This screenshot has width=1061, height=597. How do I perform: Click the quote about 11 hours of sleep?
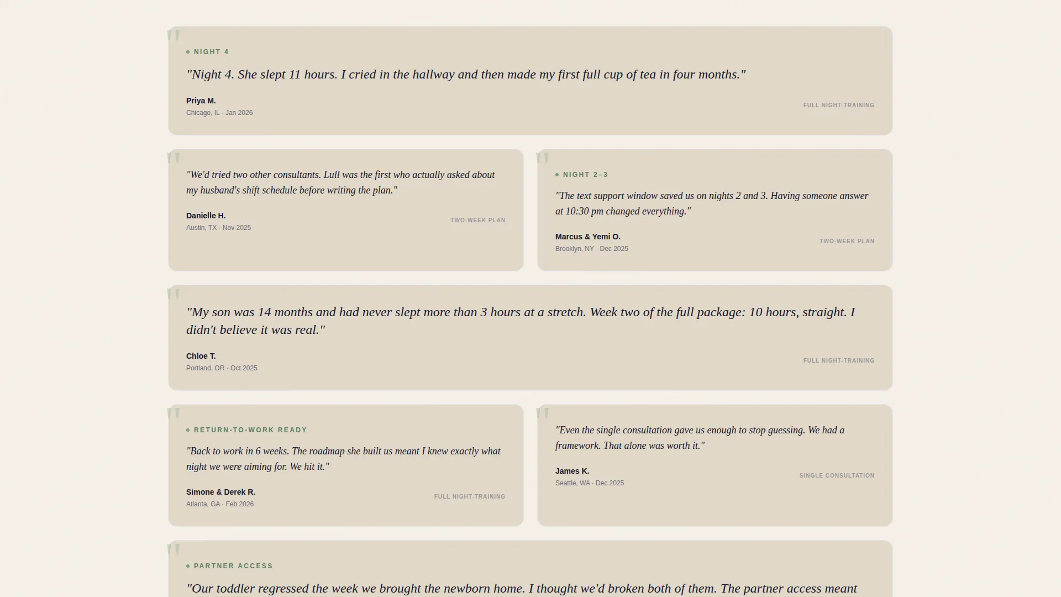(466, 75)
